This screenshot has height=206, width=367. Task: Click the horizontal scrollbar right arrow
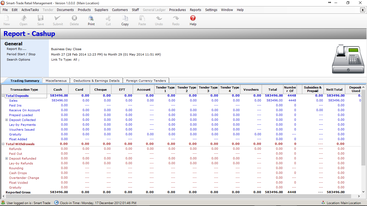tap(359, 196)
